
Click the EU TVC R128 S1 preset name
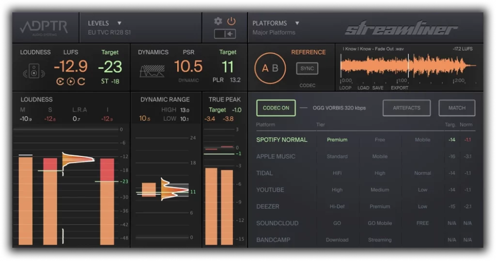[109, 32]
